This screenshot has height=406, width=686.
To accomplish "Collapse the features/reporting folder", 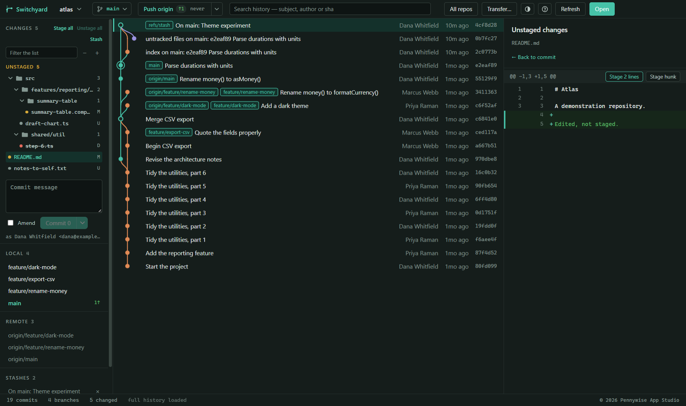I will point(16,90).
